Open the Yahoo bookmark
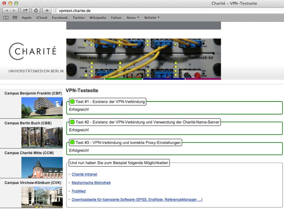The image size is (284, 209). click(116, 18)
